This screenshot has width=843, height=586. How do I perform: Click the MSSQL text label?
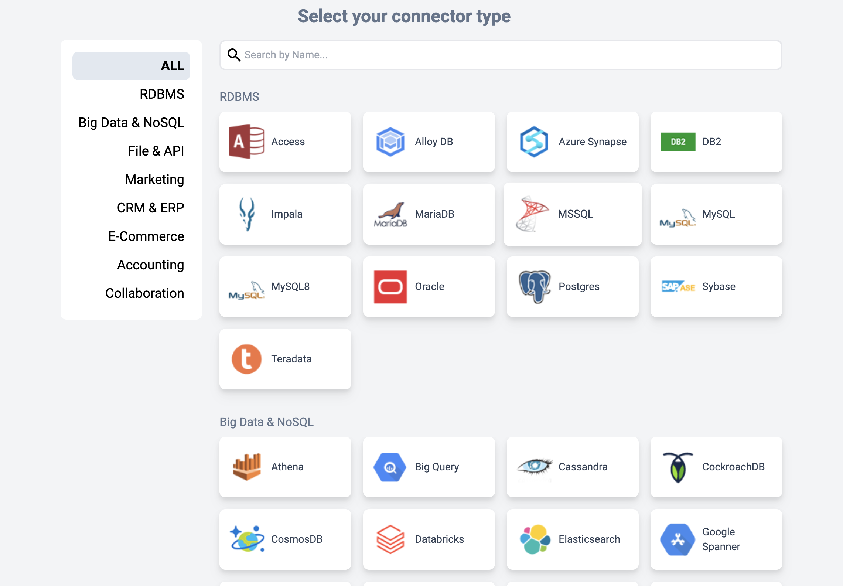click(x=576, y=214)
